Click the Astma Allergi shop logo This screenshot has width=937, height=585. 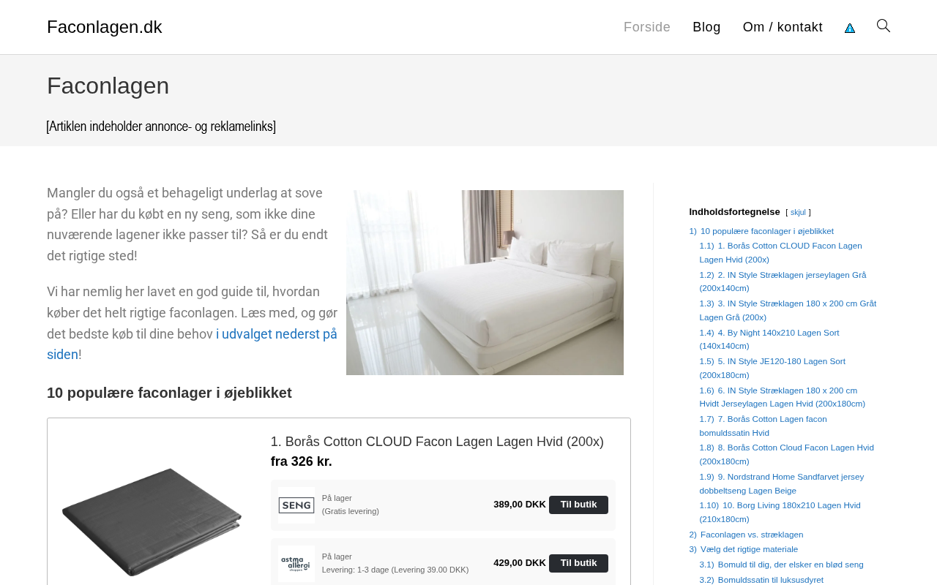tap(296, 564)
